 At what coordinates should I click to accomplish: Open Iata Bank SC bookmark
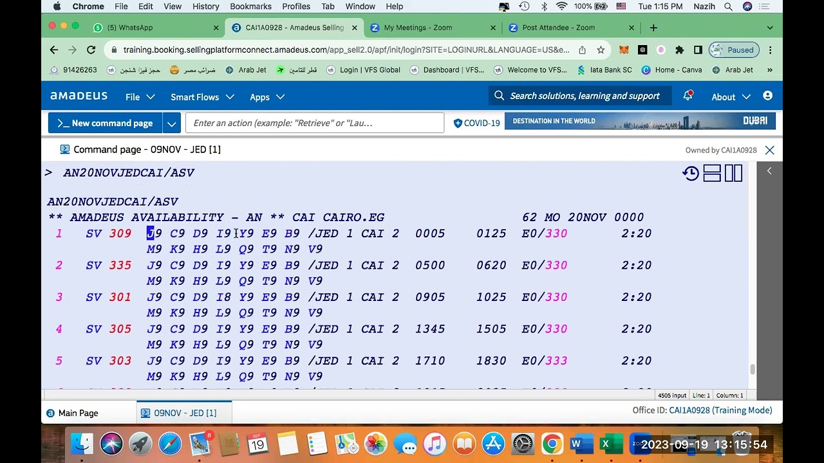coord(604,70)
